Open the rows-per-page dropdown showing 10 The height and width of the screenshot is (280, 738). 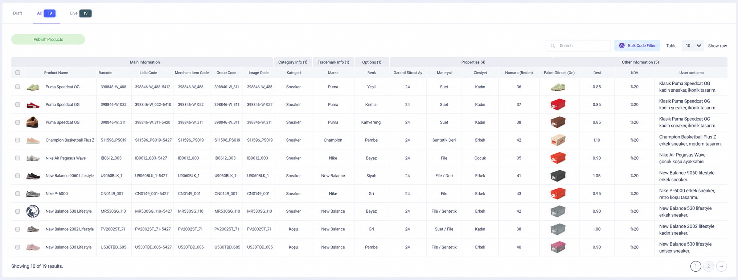click(693, 46)
